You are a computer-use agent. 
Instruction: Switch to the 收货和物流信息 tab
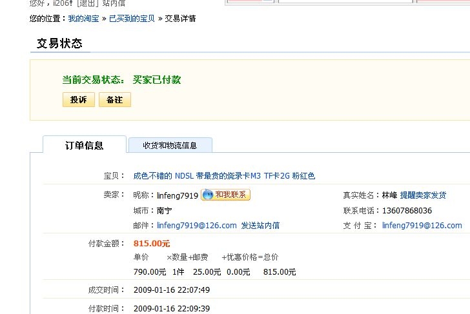pos(170,146)
